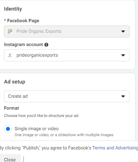138x162 pixels.
Task: Click the Create ad dropdown caret
Action: coord(123,96)
